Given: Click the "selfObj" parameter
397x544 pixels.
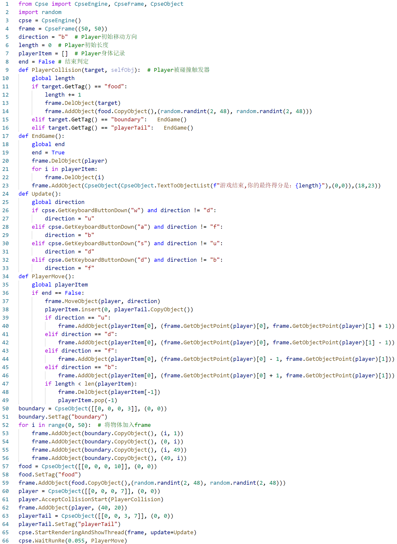Looking at the screenshot, I should coord(123,70).
